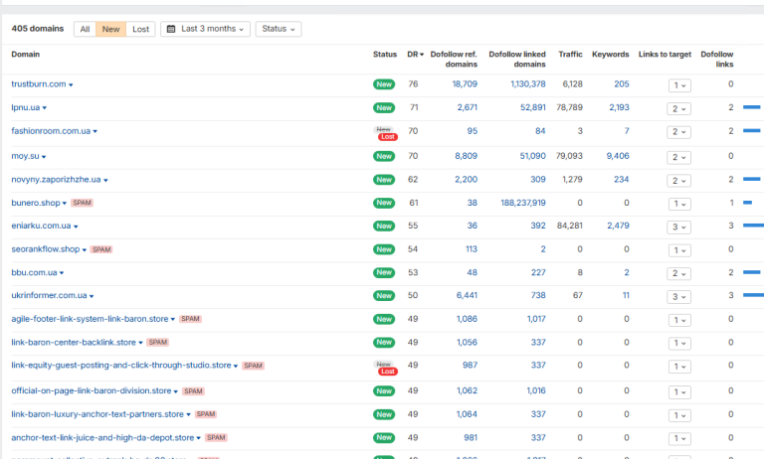Image resolution: width=764 pixels, height=459 pixels.
Task: Click the blue dofollow bar for bbu.com.ua
Action: tap(751, 272)
